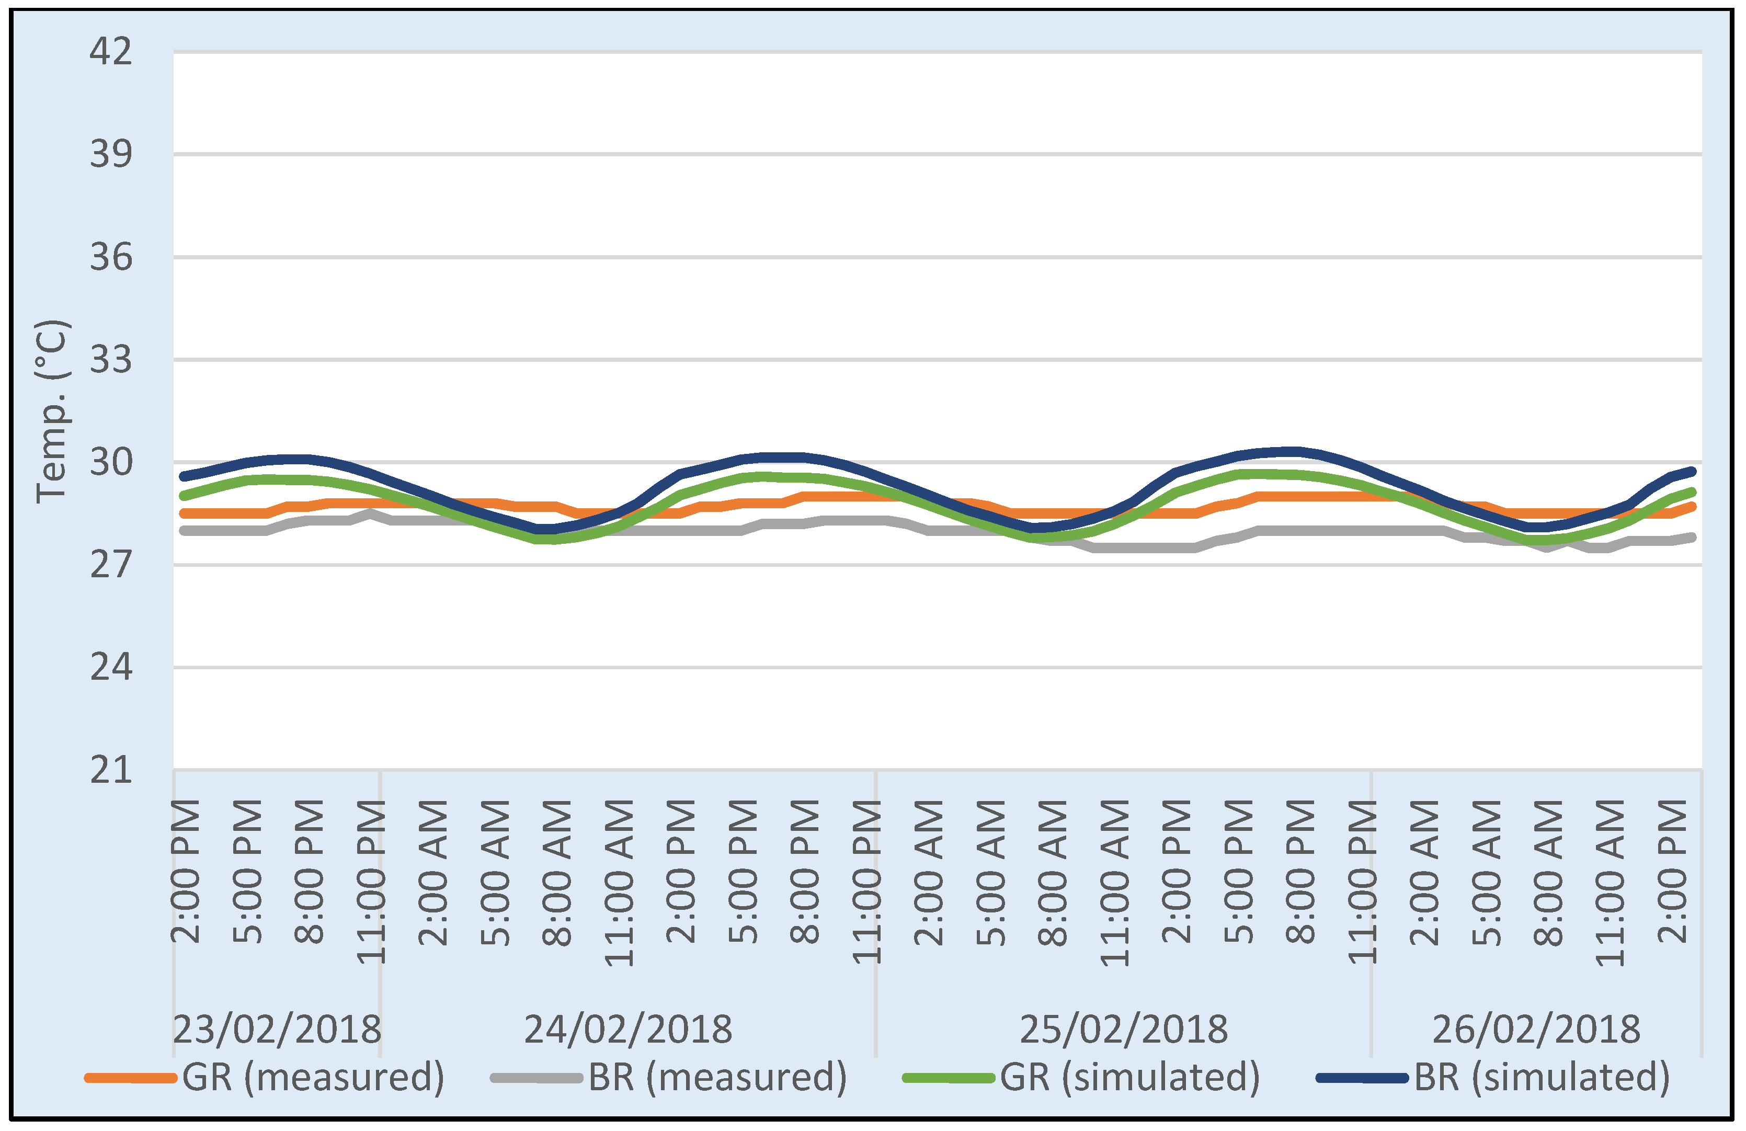1746x1131 pixels.
Task: Click the 42 value on y-axis
Action: 111,51
